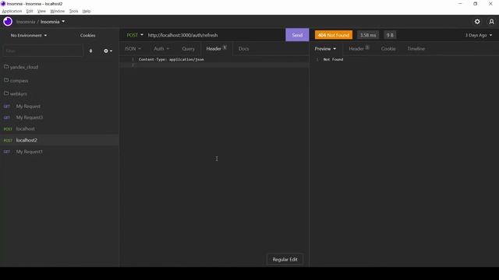
Task: Switch to the Docs tab
Action: (244, 48)
